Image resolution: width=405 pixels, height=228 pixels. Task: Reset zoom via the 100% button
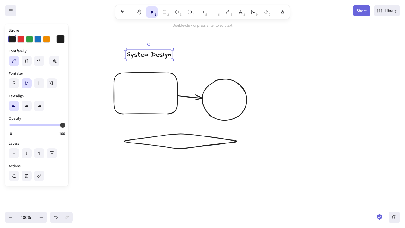(26, 217)
